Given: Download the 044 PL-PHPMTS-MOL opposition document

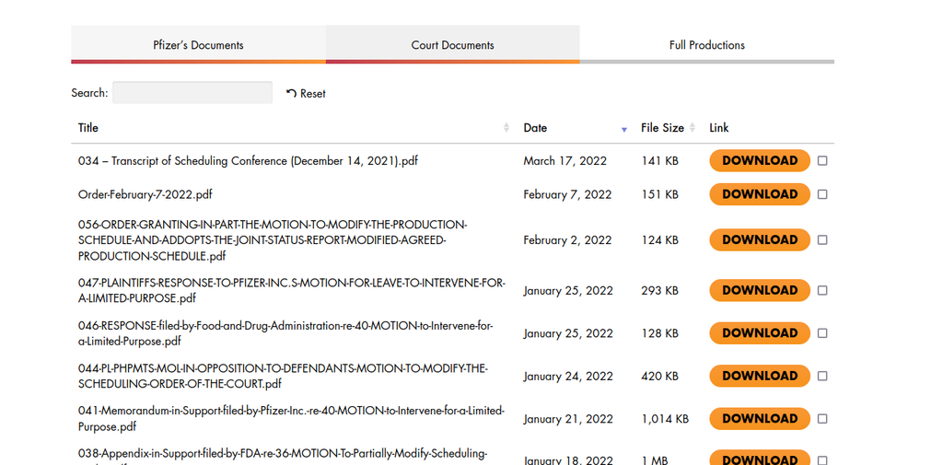Looking at the screenshot, I should (759, 376).
